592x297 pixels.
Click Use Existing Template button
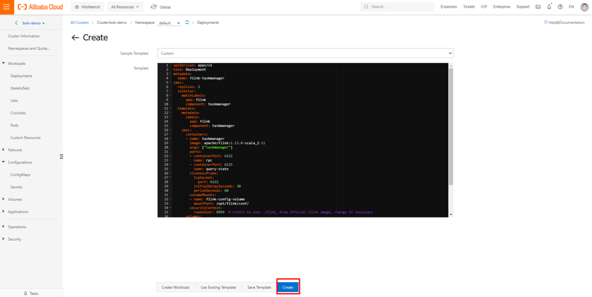218,287
